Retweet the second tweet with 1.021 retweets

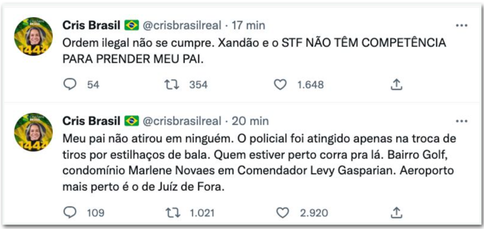(172, 212)
